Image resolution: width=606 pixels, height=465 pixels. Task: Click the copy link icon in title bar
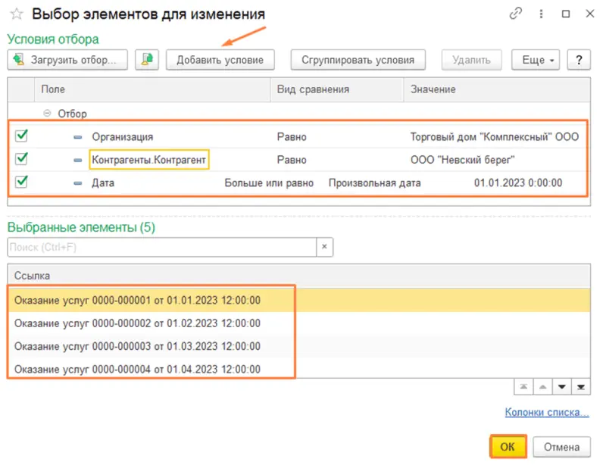(517, 14)
